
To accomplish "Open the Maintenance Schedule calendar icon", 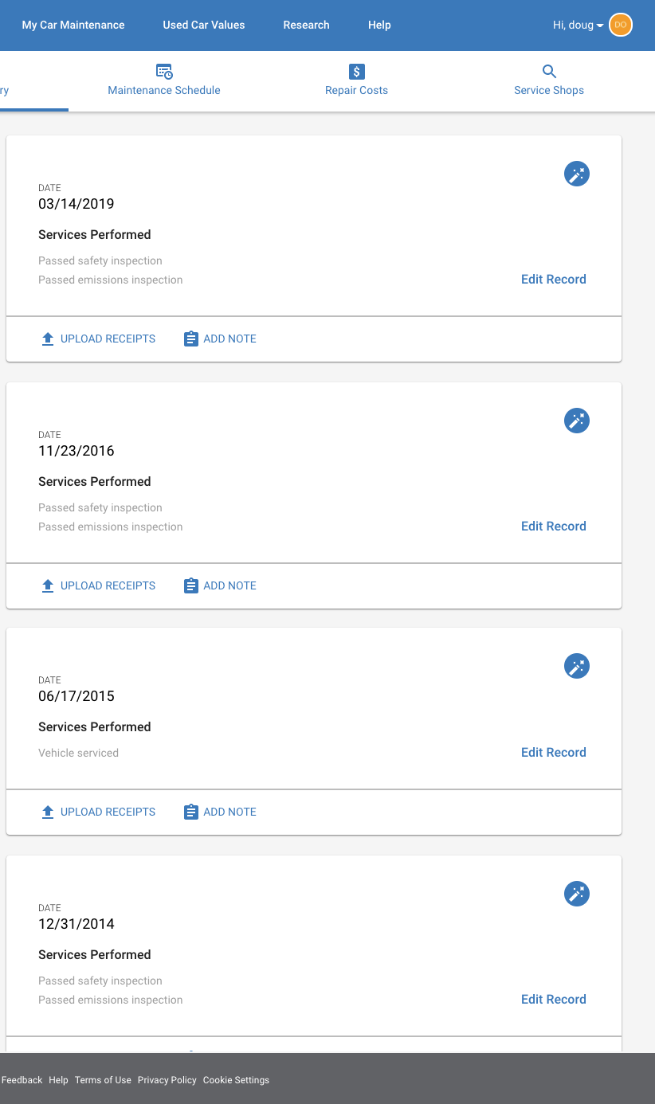I will (164, 72).
